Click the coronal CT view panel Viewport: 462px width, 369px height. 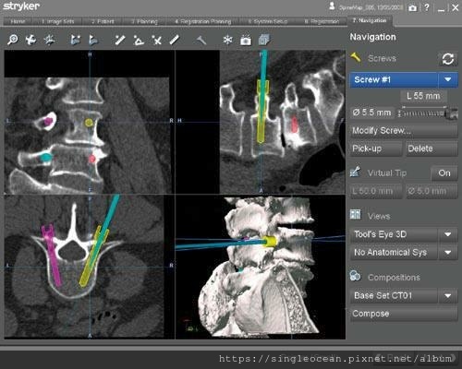click(x=90, y=122)
